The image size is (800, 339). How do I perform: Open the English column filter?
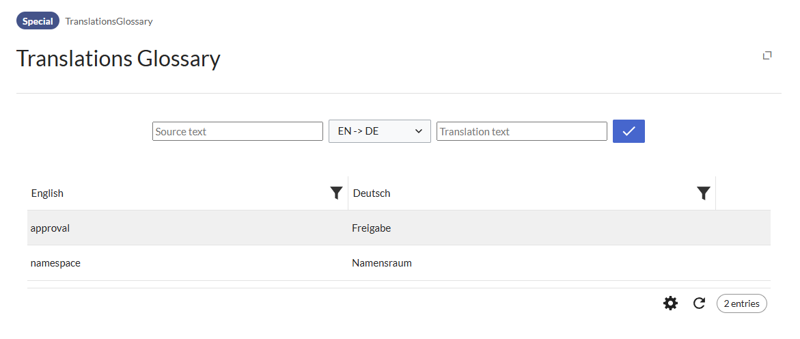tap(336, 193)
